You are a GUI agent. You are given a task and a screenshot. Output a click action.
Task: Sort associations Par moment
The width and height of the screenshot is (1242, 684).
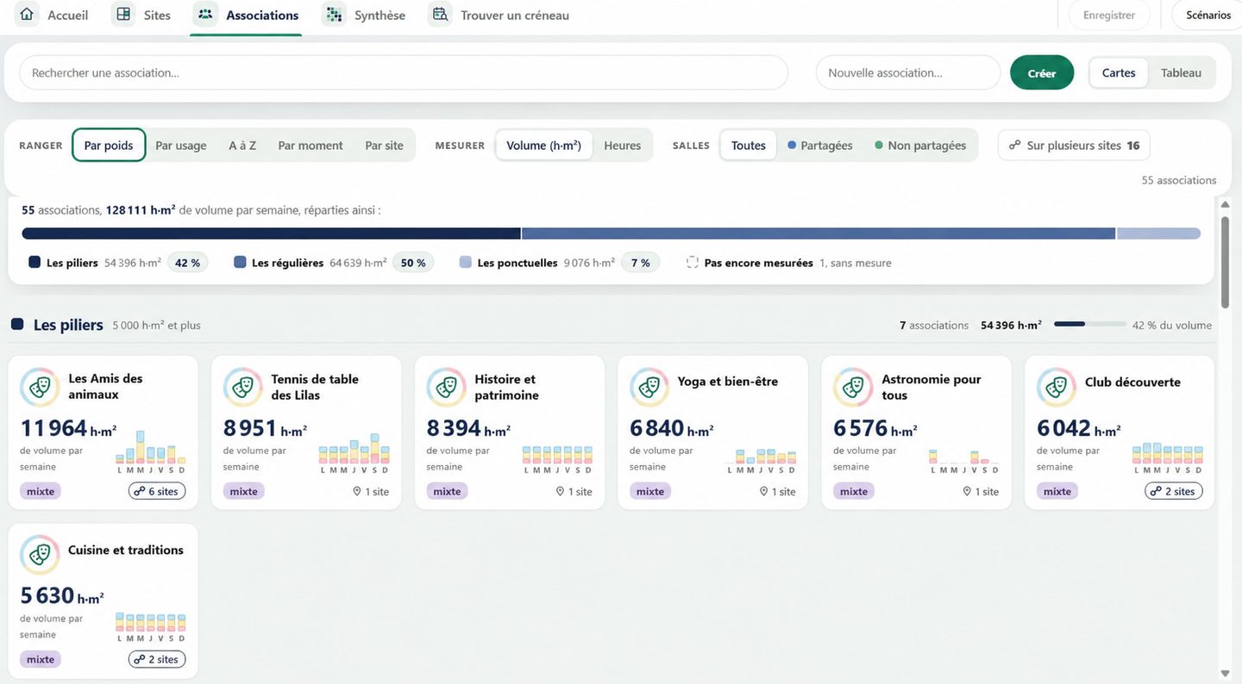tap(310, 145)
